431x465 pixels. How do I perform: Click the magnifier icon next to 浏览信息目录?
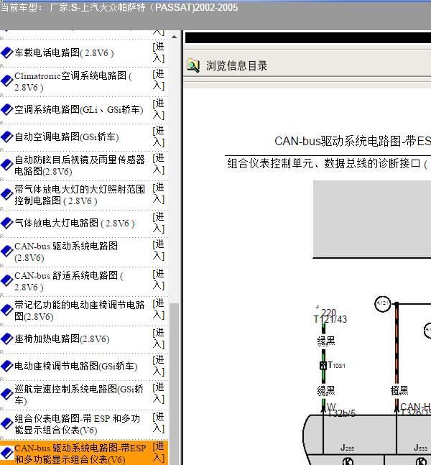coord(193,65)
